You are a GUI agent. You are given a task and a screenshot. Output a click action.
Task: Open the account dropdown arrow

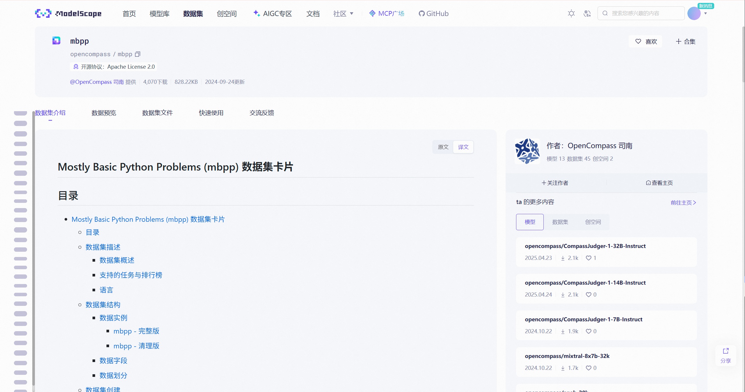pyautogui.click(x=705, y=13)
